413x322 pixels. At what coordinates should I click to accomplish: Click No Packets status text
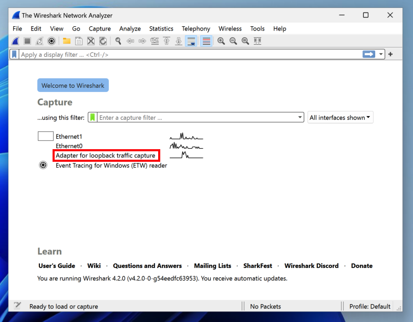tap(265, 306)
